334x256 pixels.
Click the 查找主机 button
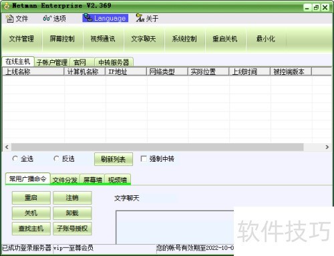[x=31, y=229]
